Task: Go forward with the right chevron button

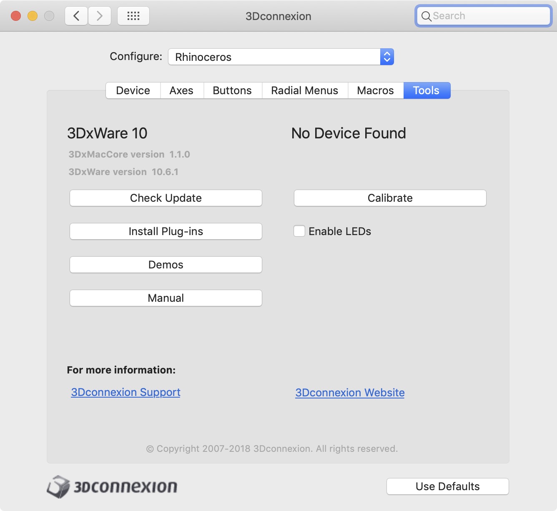Action: [100, 16]
